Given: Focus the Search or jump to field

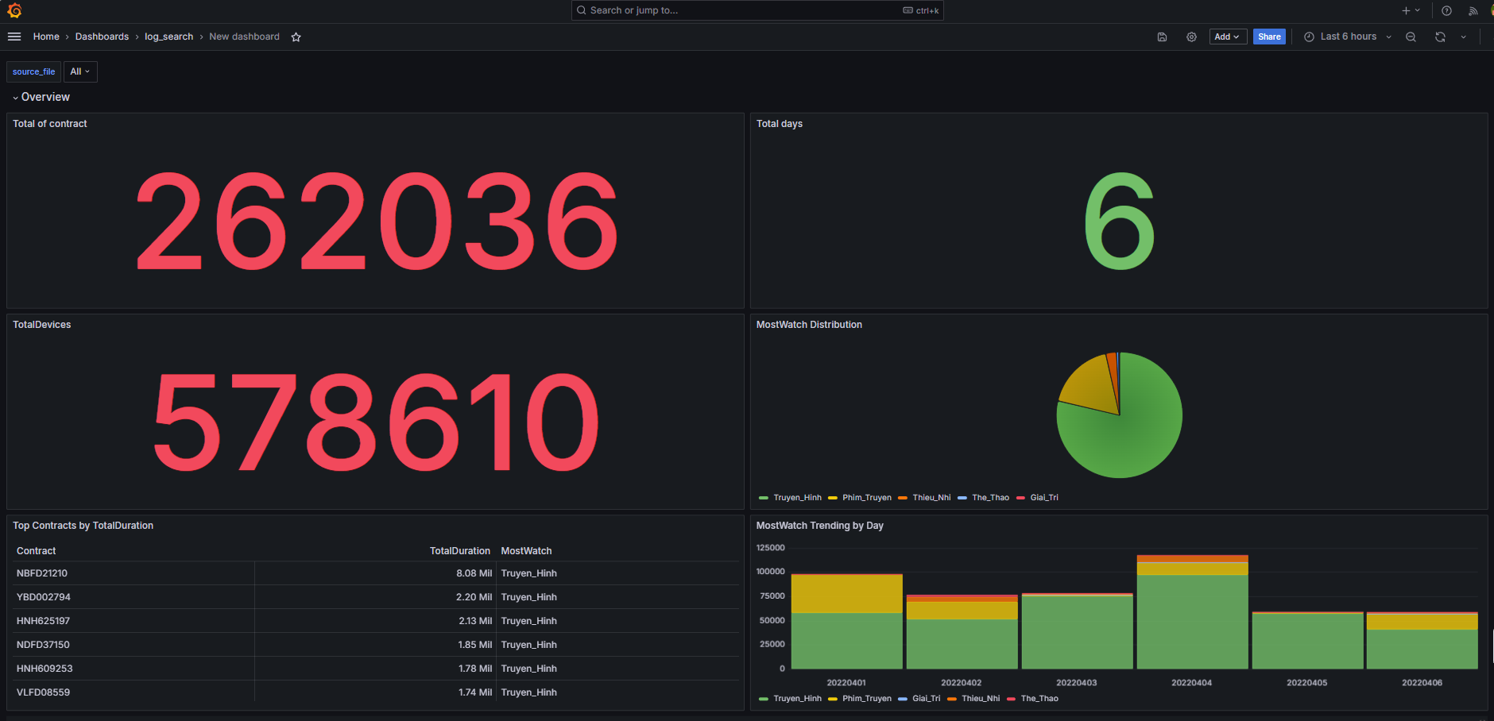Looking at the screenshot, I should tap(757, 10).
